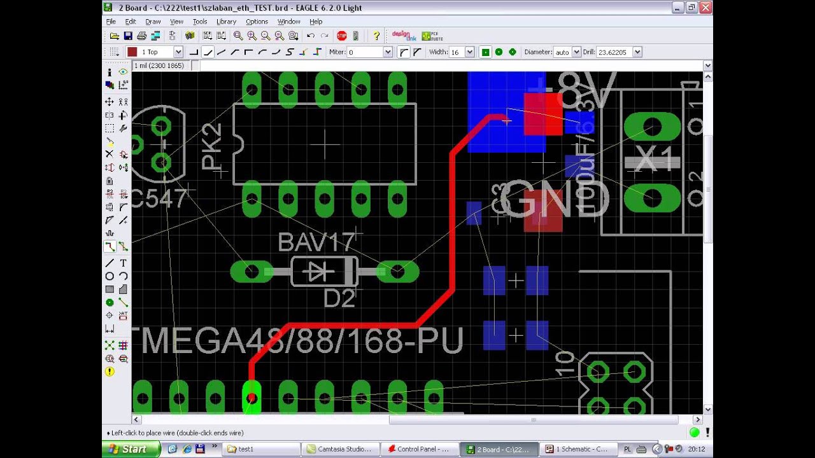Select the Dimension tool
The width and height of the screenshot is (815, 458).
point(110,329)
